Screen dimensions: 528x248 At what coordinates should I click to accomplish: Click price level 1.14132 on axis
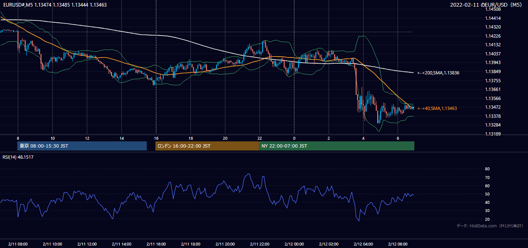493,45
